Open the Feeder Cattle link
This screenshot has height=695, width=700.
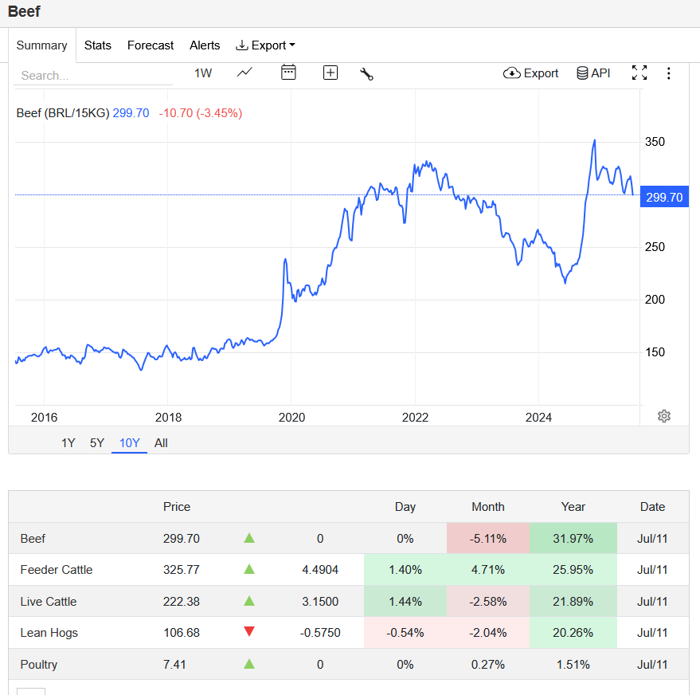pos(57,570)
